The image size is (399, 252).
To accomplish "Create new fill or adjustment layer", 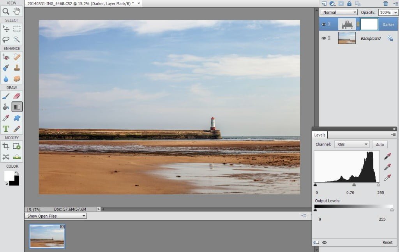I will 332,4.
